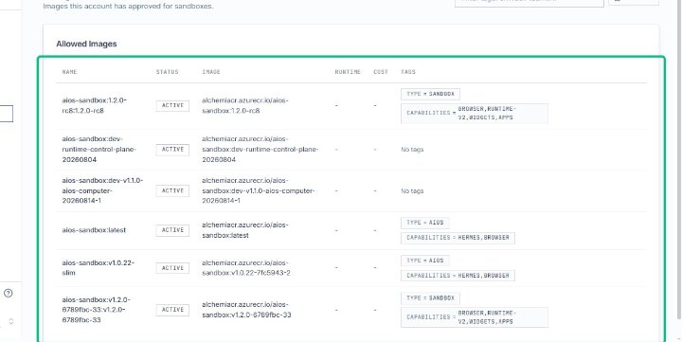
Task: Click TYPE = AIOS tag in v1.0.22-slim row
Action: (x=425, y=261)
